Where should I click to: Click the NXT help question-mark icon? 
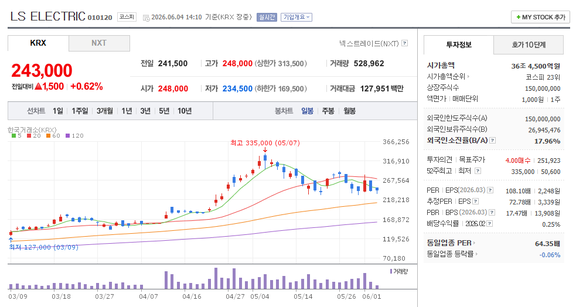[x=404, y=43]
